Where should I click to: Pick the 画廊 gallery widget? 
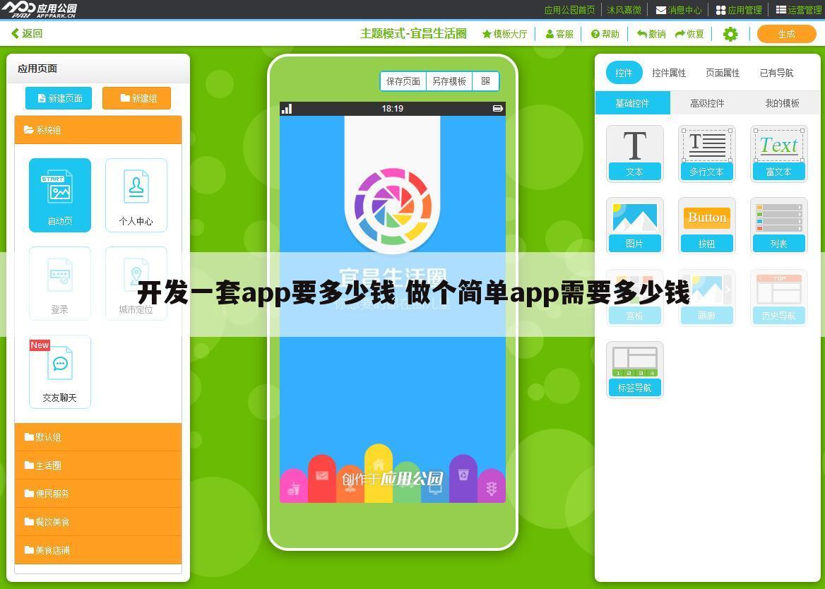click(x=706, y=297)
